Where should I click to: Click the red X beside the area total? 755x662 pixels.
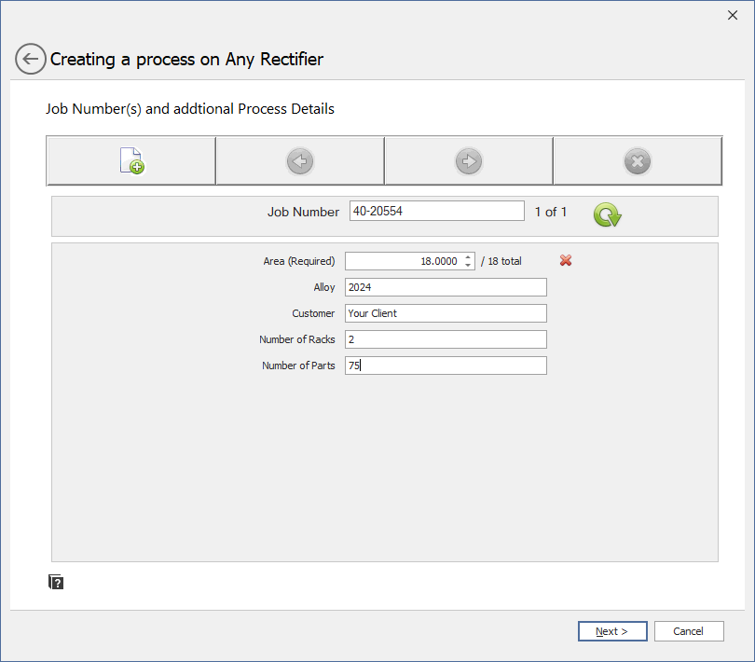[x=566, y=261]
